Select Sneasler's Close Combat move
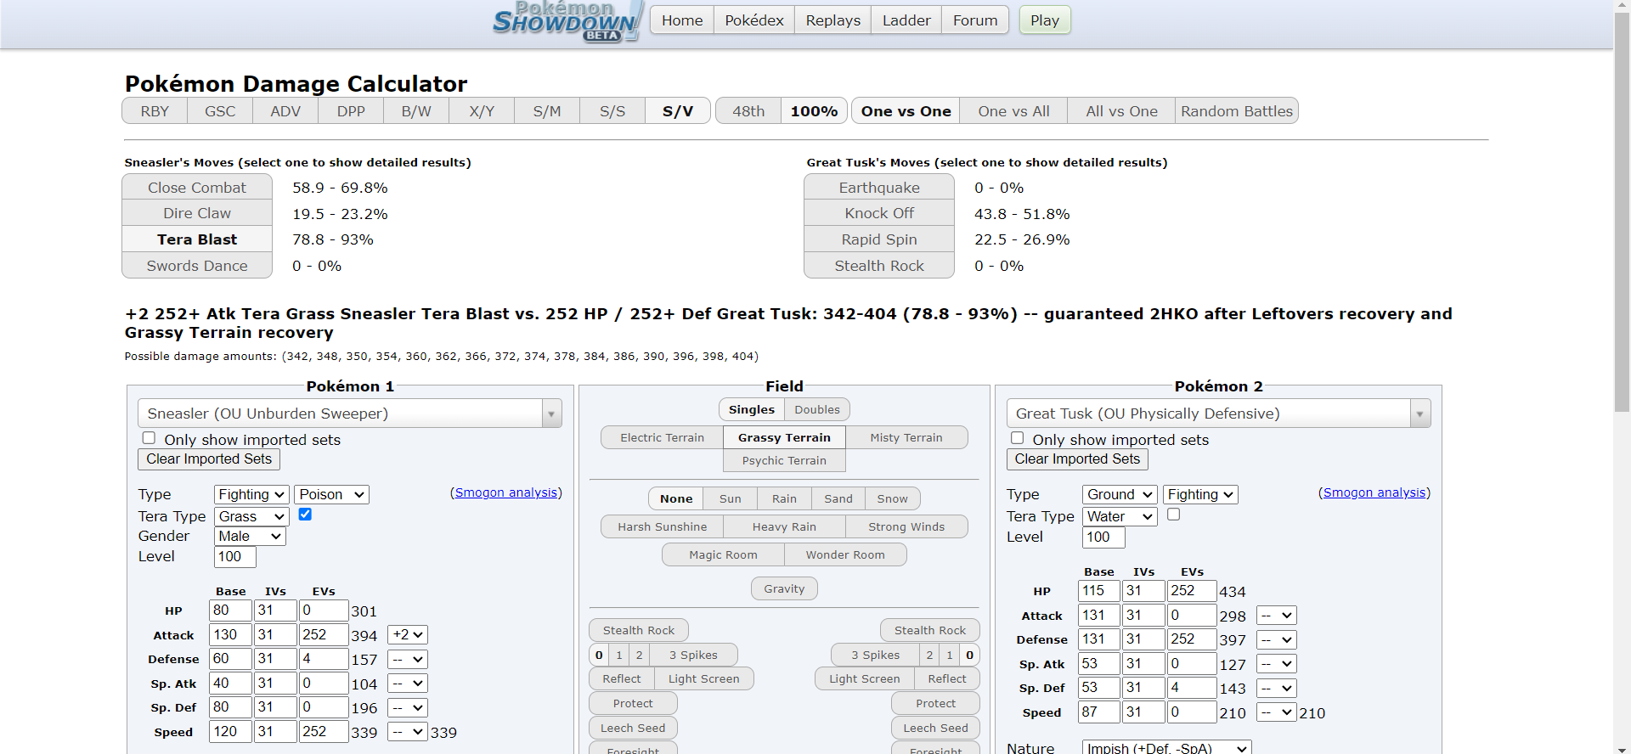 [197, 188]
